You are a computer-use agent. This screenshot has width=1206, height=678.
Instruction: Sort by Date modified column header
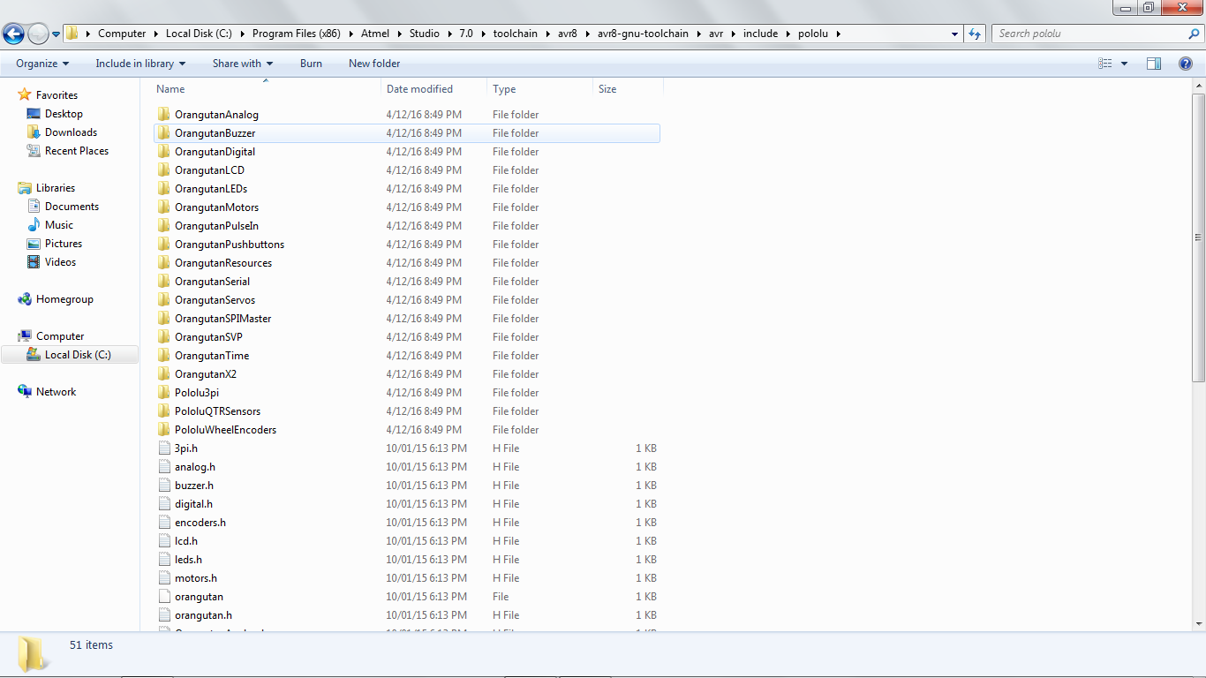point(433,89)
